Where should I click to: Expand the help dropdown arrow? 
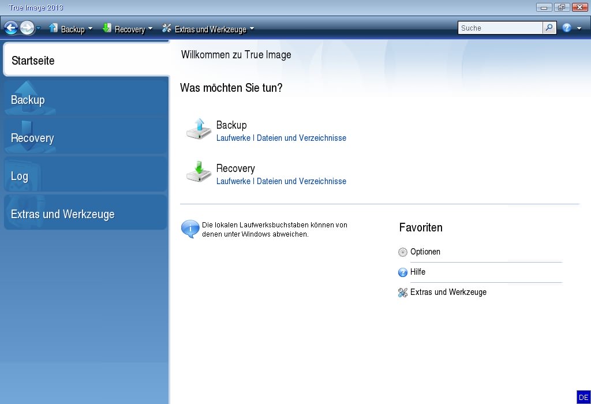tap(579, 28)
